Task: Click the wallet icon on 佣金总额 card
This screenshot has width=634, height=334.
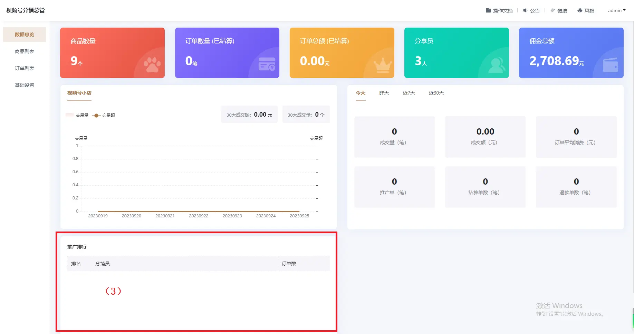Action: tap(610, 65)
